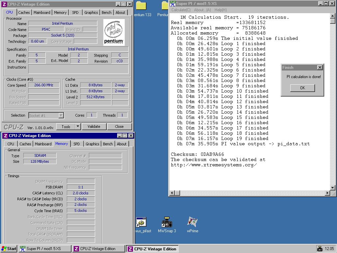Click the Checksum: 0DAB9A66 line

click(x=197, y=154)
